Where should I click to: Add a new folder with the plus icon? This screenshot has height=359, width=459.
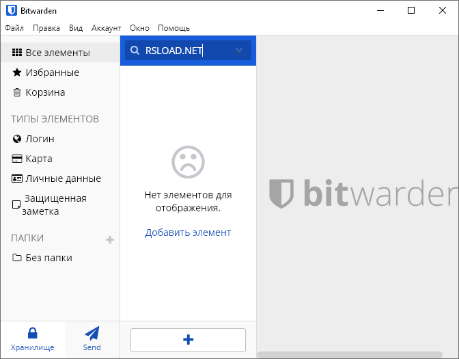coord(110,240)
